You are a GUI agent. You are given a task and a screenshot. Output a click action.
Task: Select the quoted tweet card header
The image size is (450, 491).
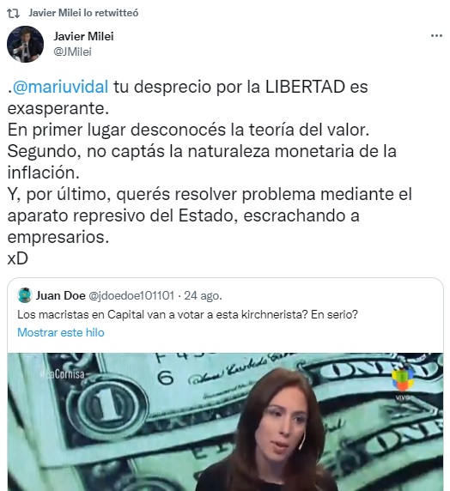[119, 295]
